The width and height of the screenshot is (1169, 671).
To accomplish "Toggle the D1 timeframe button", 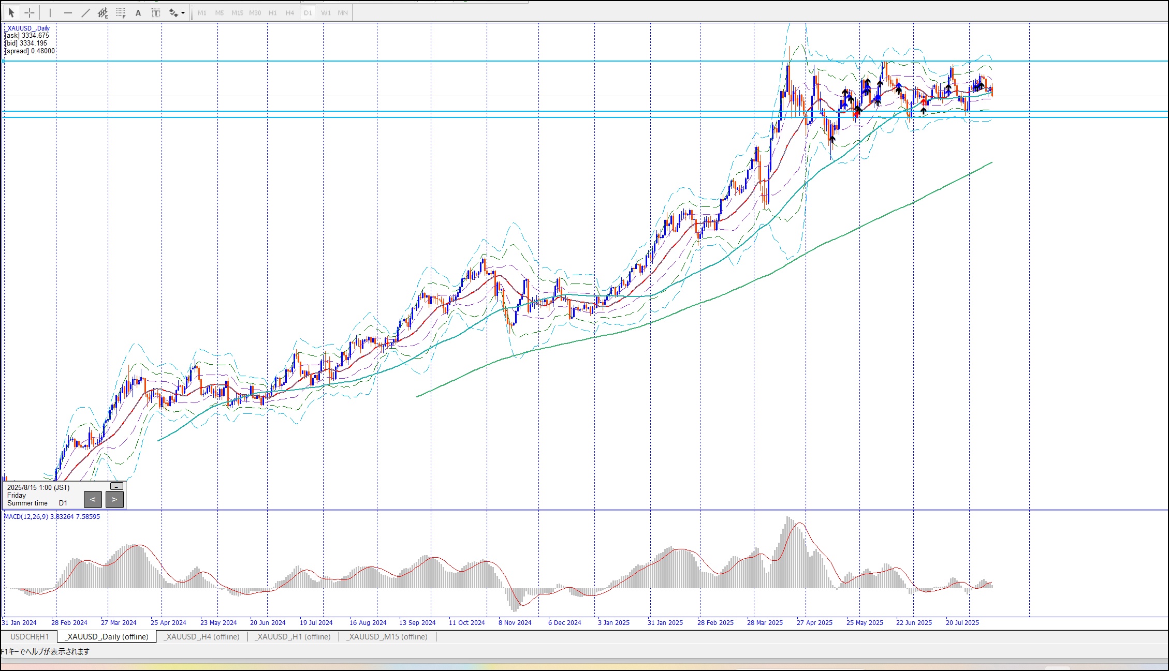I will pyautogui.click(x=308, y=13).
